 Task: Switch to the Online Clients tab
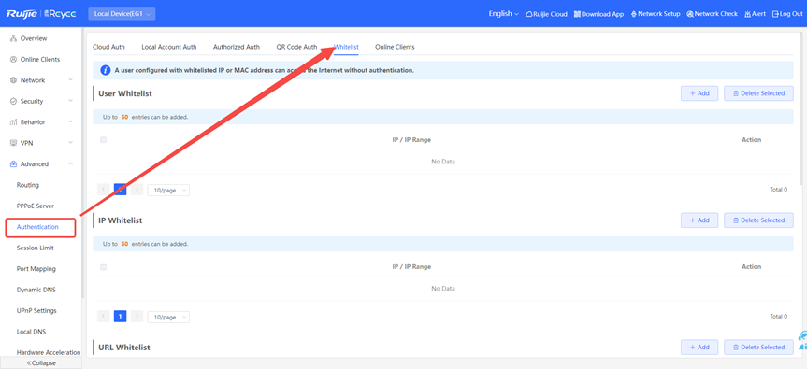[395, 47]
